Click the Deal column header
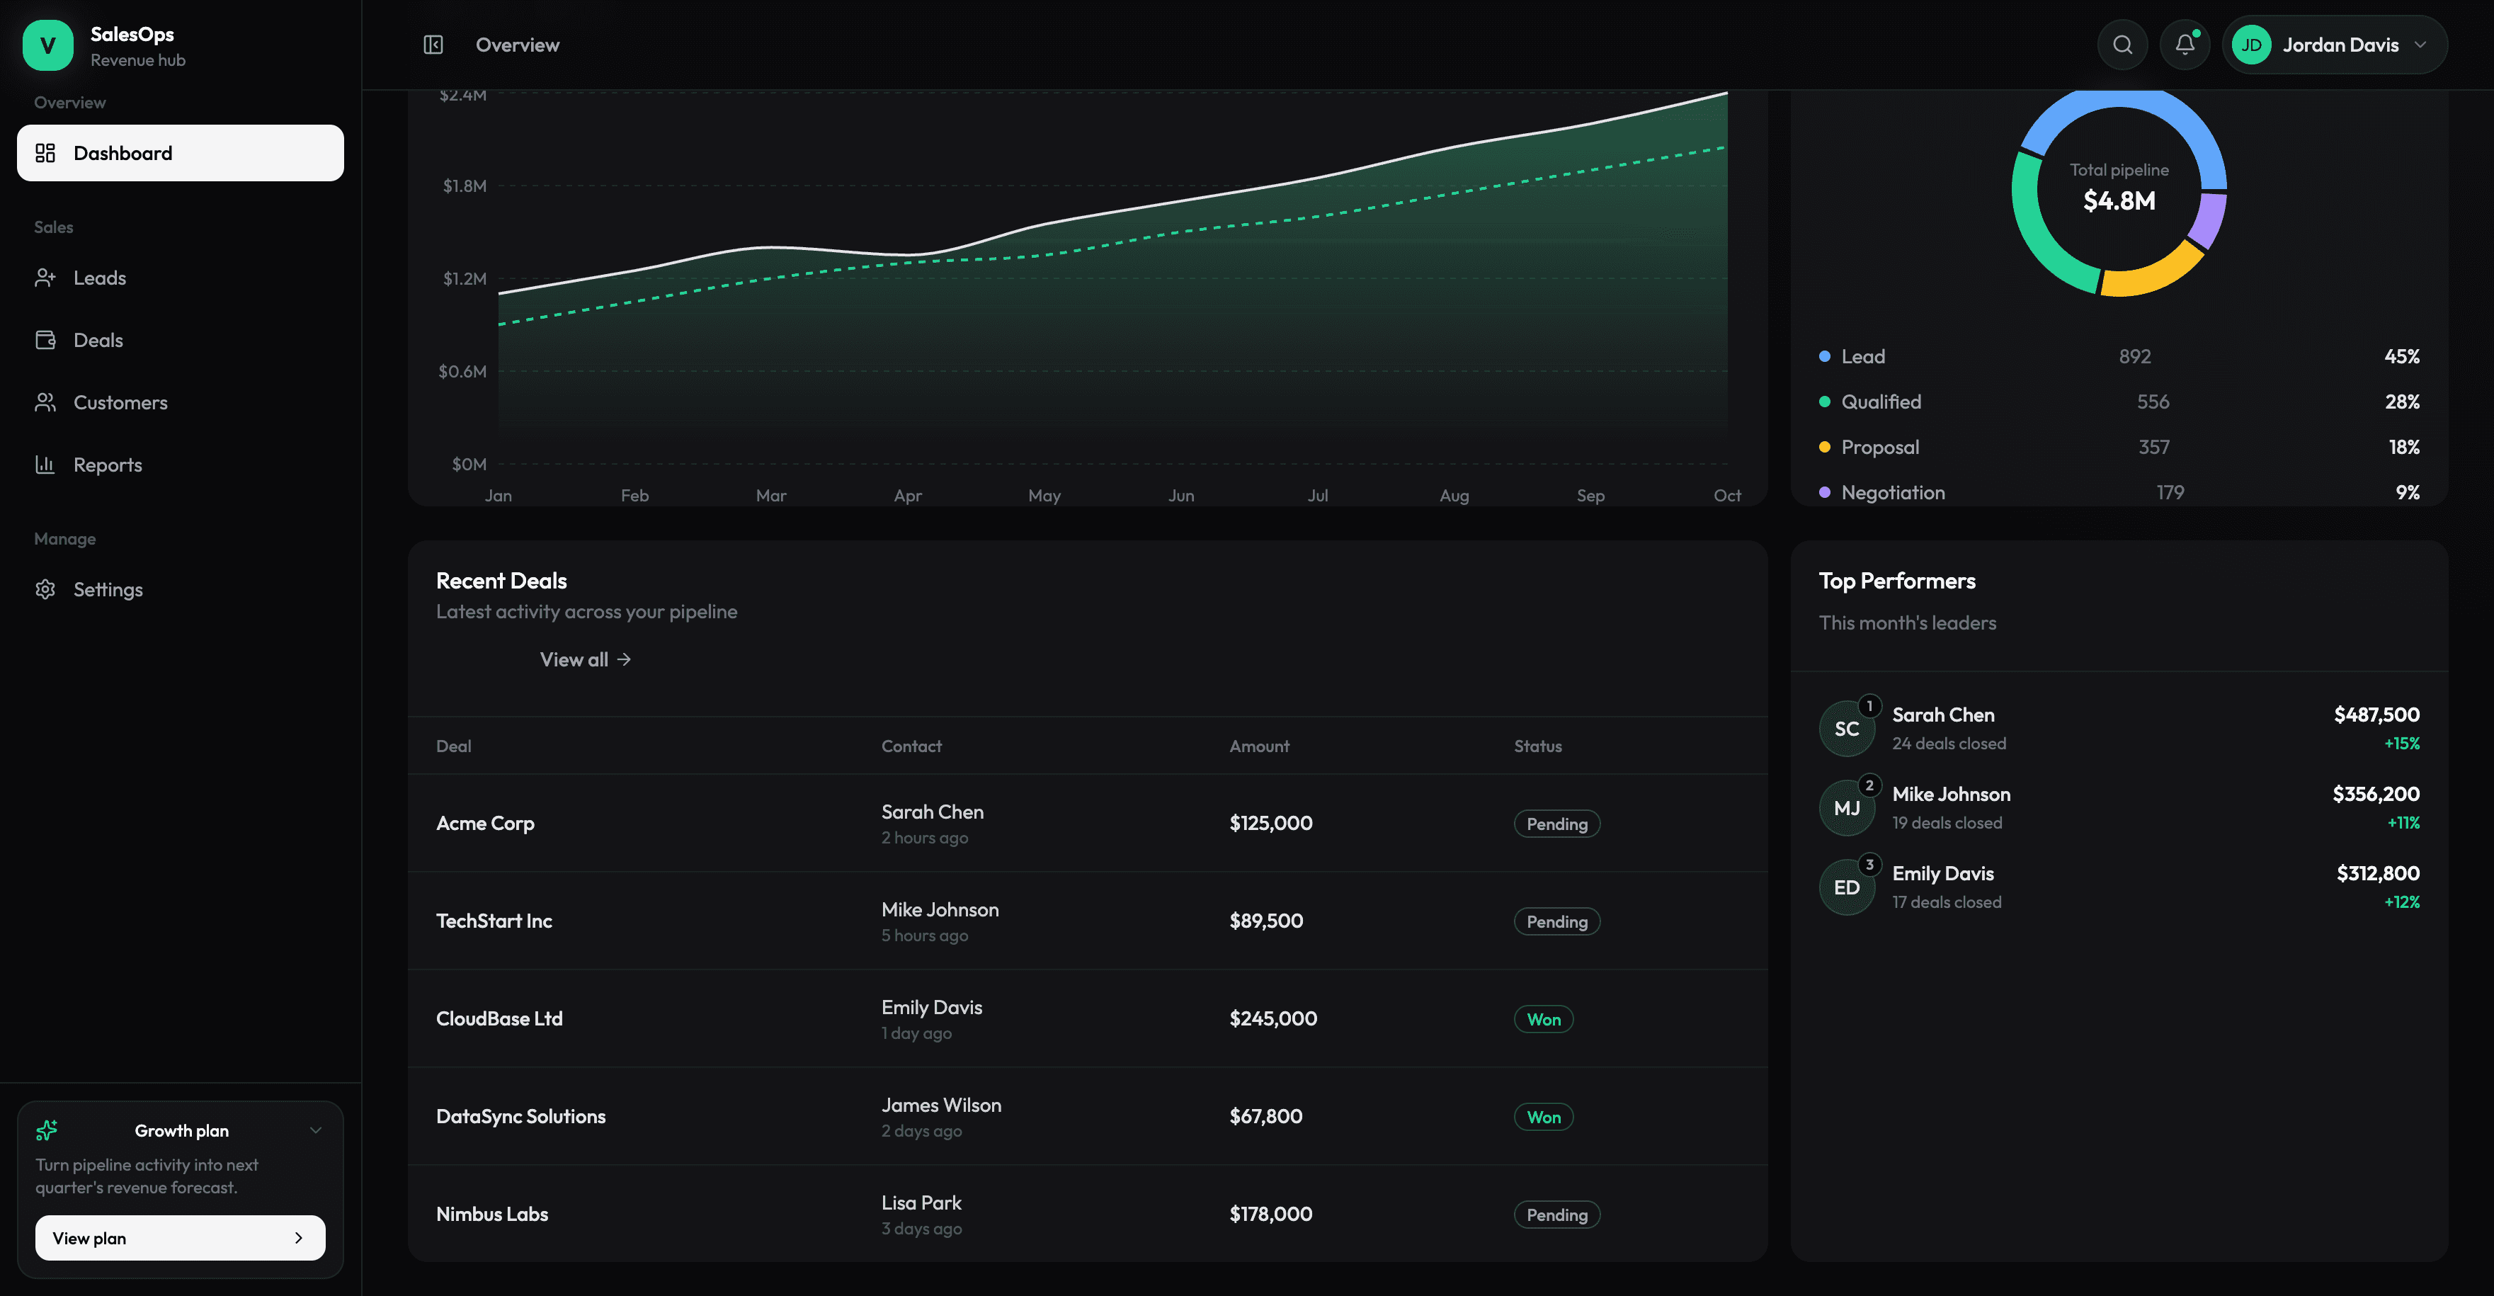Viewport: 2494px width, 1296px height. (453, 746)
